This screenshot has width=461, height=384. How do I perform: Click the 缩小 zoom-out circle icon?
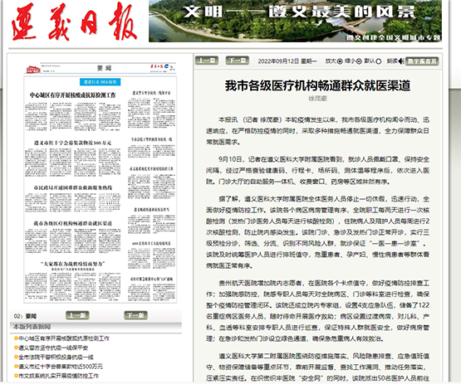pyautogui.click(x=359, y=61)
